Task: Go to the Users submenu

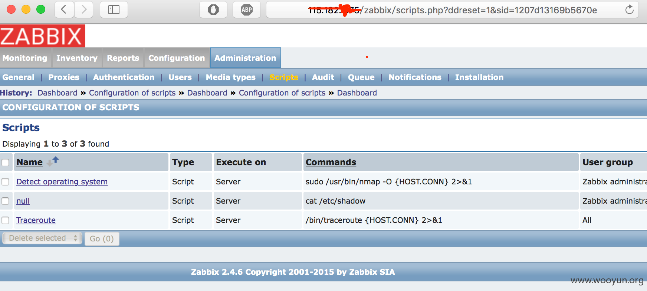Action: (180, 77)
